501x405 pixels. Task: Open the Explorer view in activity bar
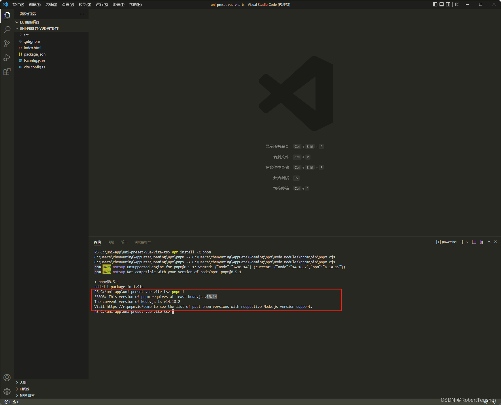pos(7,15)
